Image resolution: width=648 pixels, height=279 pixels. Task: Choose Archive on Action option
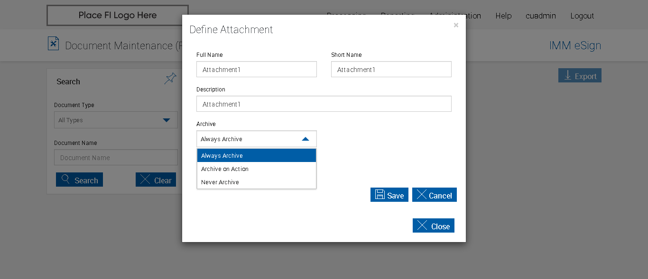256,169
